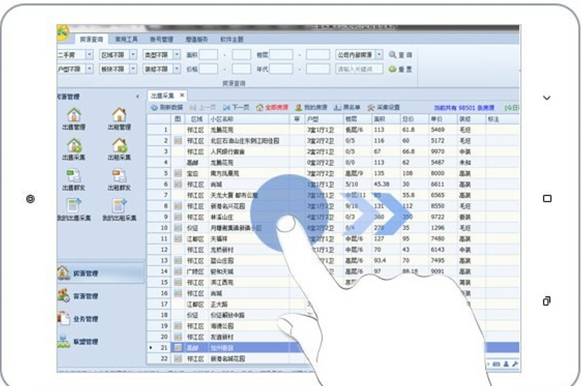Show 我的房源 listings
This screenshot has height=386, width=582.
[311, 108]
